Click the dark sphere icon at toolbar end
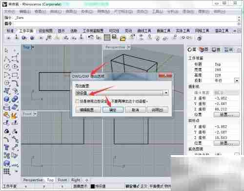This screenshot has width=244, height=191. tap(200, 38)
